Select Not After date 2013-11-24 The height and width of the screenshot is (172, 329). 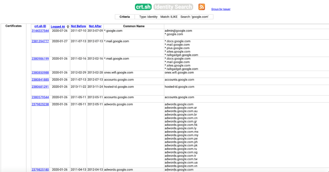(95, 87)
